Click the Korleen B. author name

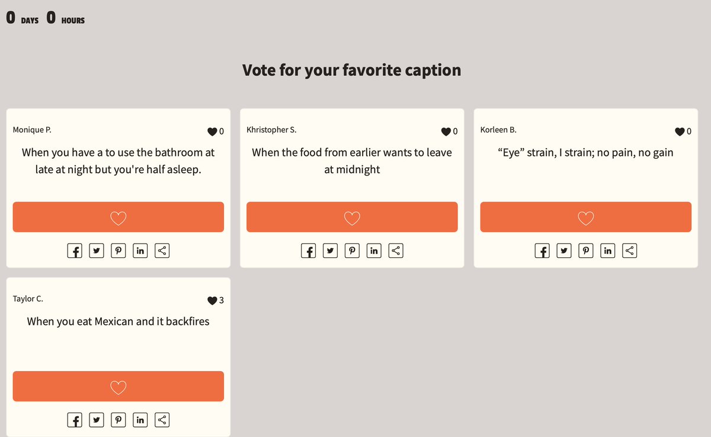pyautogui.click(x=498, y=130)
